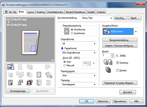Open the Papiermagazin Auto dropdown
This screenshot has width=147, height=107.
pyautogui.click(x=78, y=75)
